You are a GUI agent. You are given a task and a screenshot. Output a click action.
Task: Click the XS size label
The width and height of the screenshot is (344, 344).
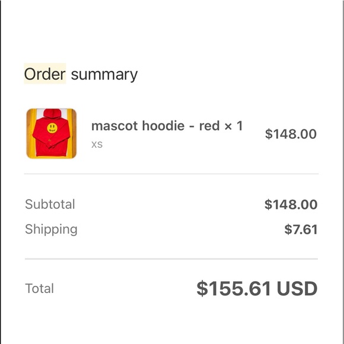pos(97,145)
